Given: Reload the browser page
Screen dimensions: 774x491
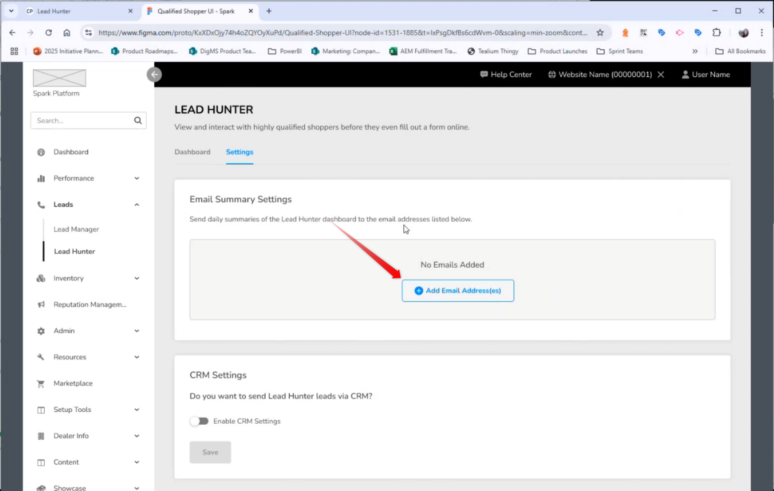Looking at the screenshot, I should 48,32.
